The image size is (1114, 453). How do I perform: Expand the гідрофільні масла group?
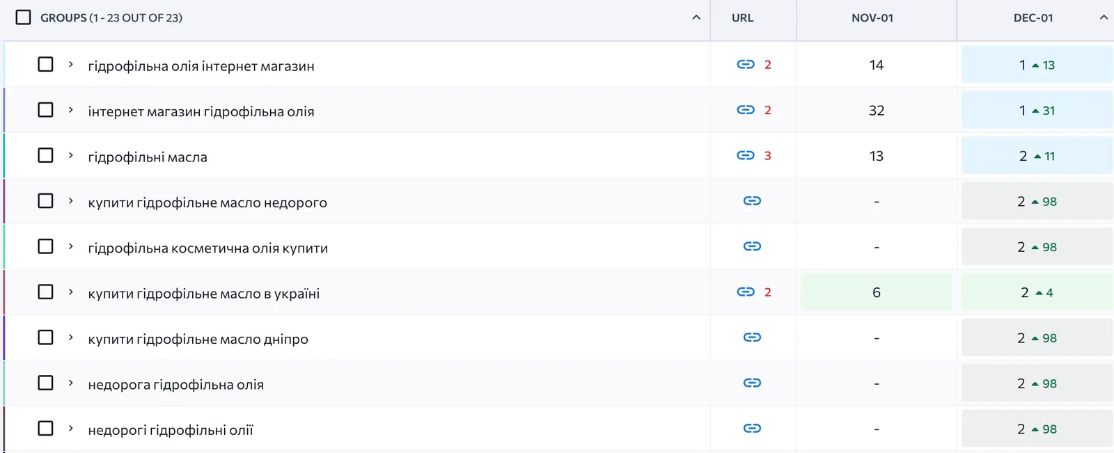click(70, 156)
